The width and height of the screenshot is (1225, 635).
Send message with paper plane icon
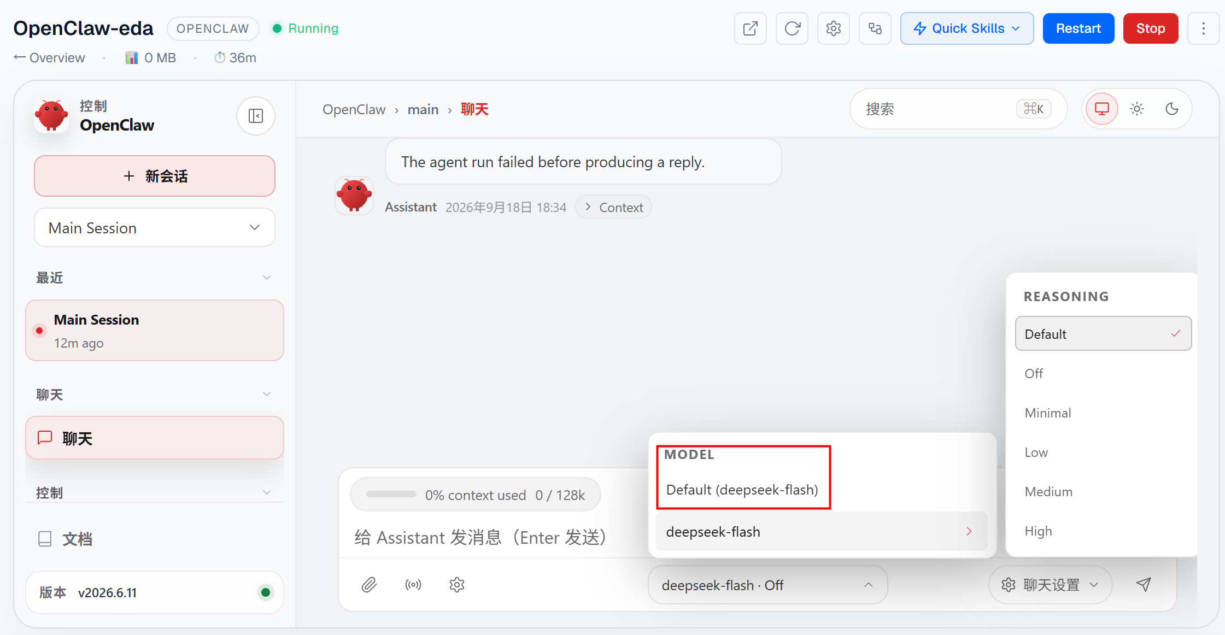point(1144,585)
